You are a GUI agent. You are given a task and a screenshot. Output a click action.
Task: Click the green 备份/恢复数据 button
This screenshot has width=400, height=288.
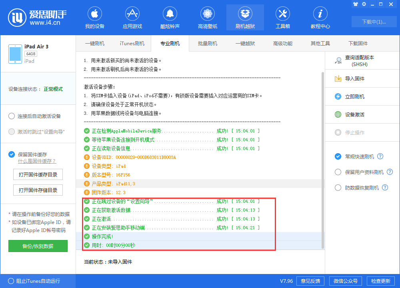(38, 246)
